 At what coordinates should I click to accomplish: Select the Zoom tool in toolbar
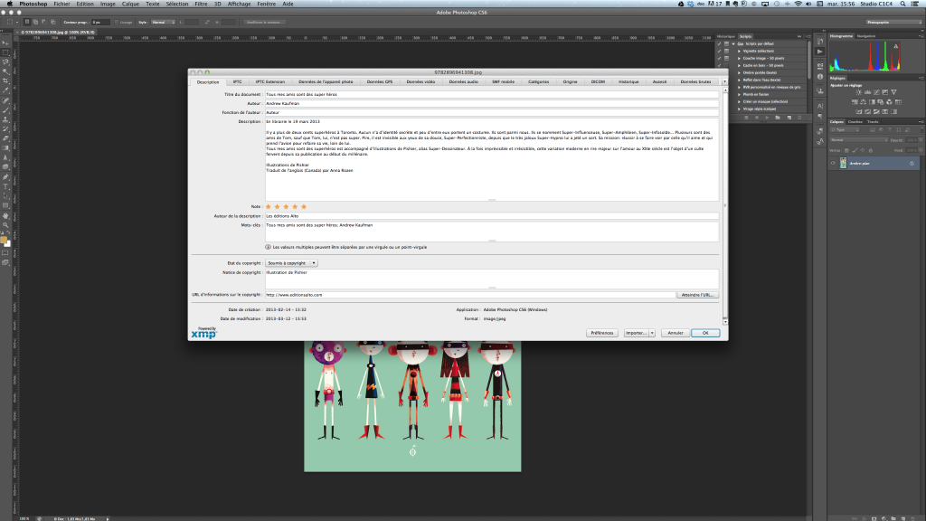pyautogui.click(x=6, y=225)
